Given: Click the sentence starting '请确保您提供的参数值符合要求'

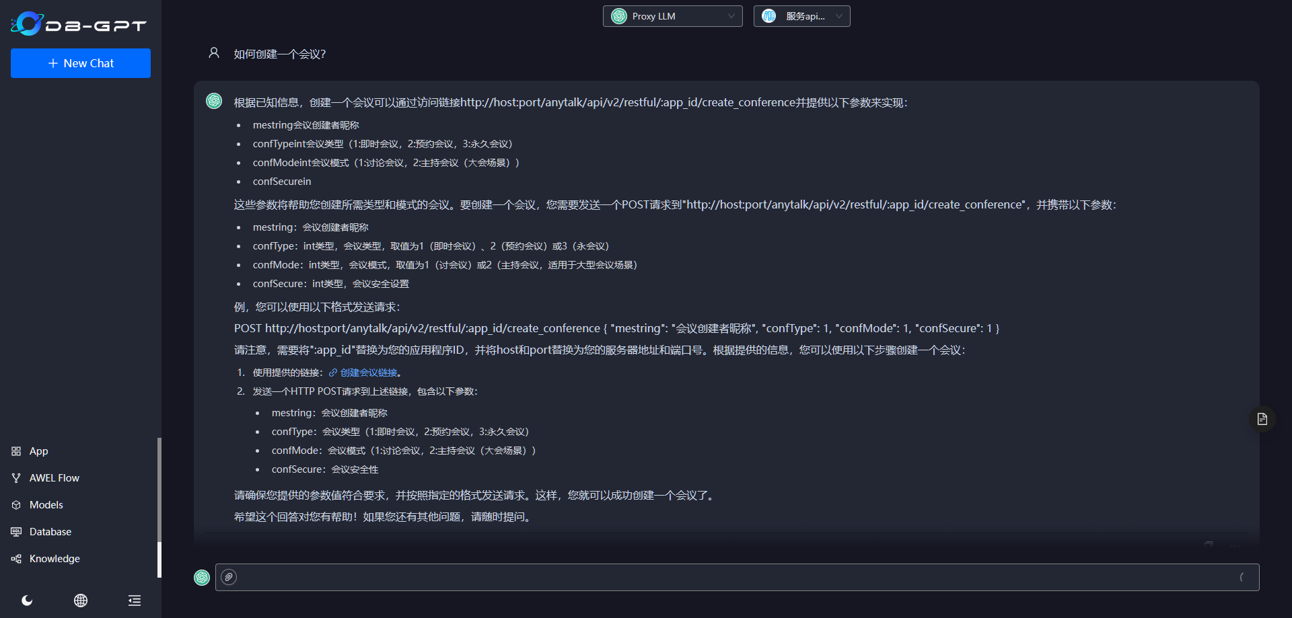Looking at the screenshot, I should (475, 496).
